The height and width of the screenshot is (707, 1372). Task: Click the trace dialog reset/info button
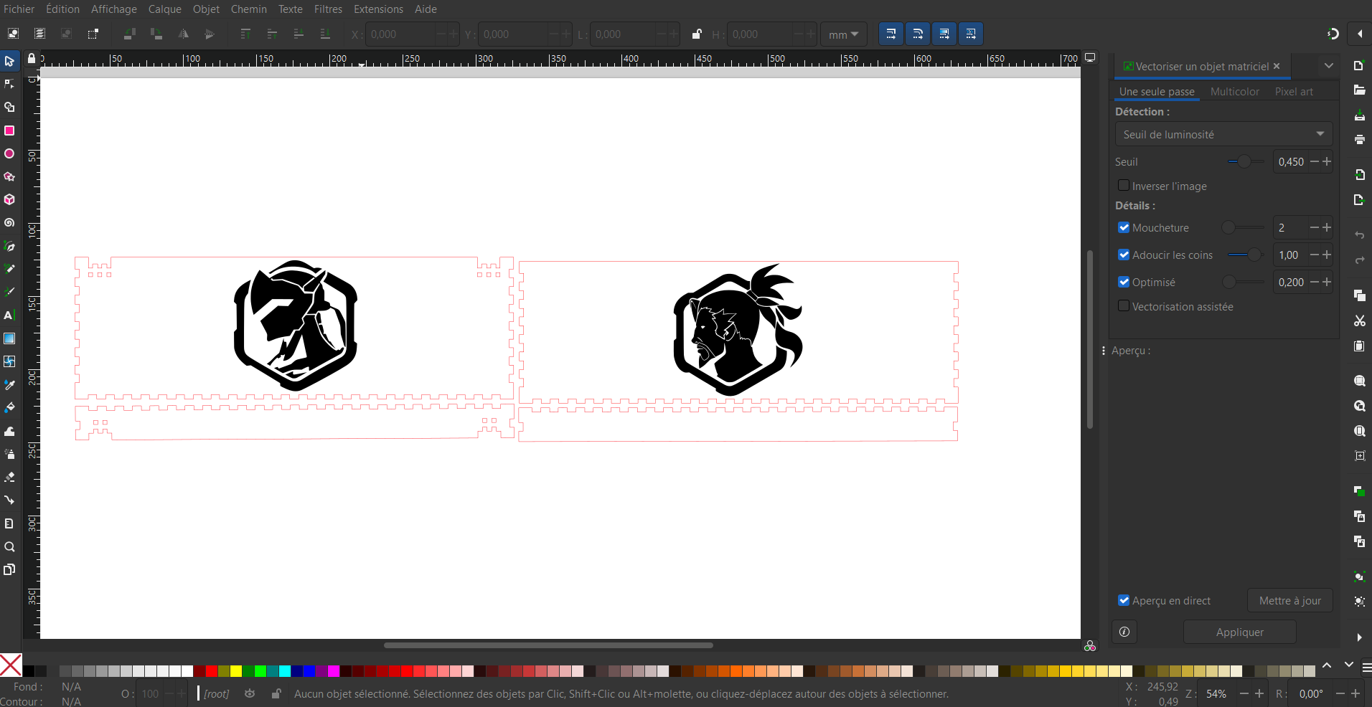click(1124, 632)
